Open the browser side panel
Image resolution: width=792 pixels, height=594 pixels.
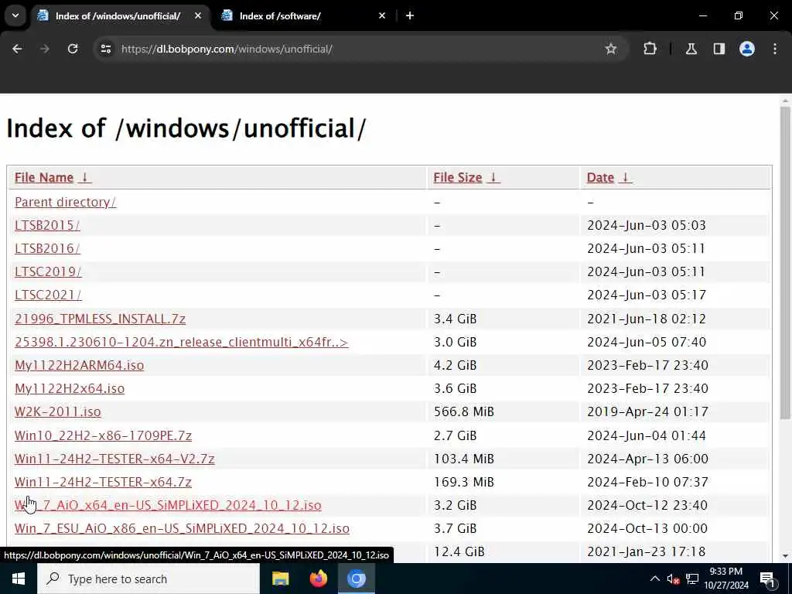[x=719, y=49]
